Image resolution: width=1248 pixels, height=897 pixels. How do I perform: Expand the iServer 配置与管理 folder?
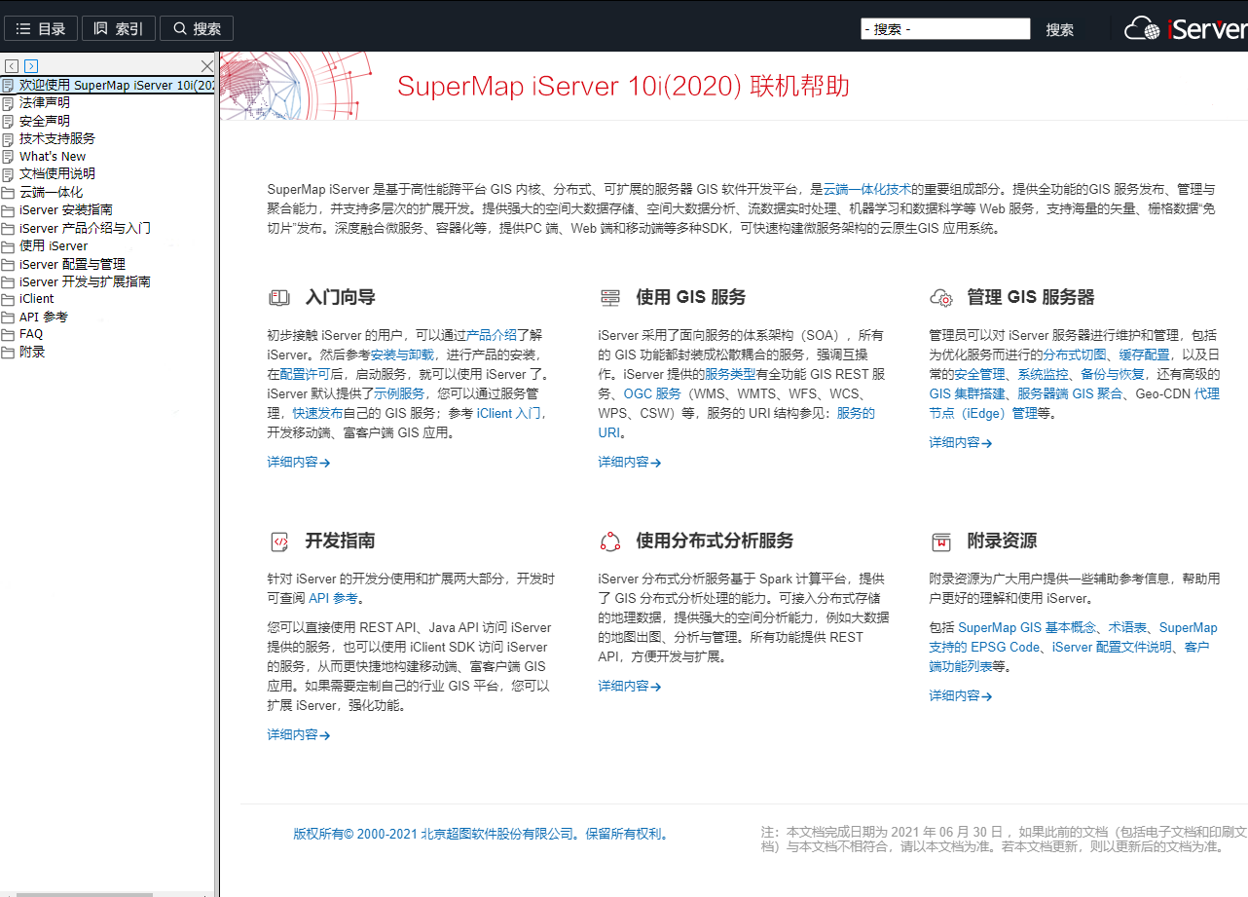pyautogui.click(x=72, y=264)
